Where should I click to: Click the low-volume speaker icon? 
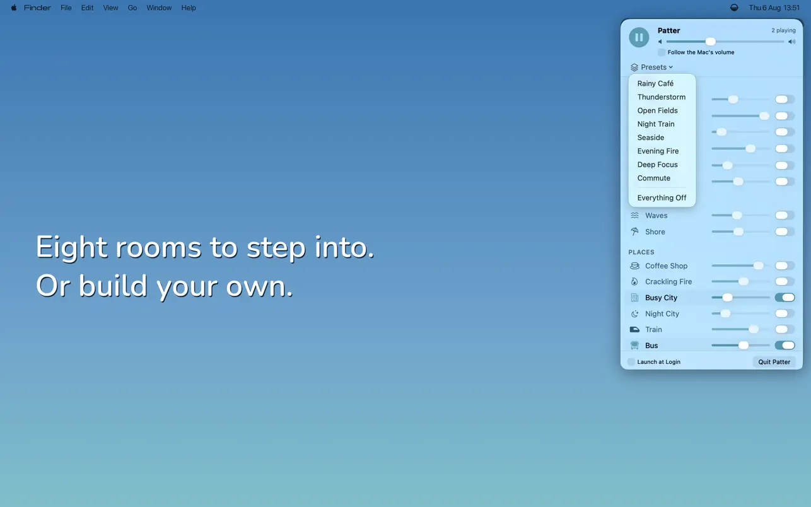[660, 42]
